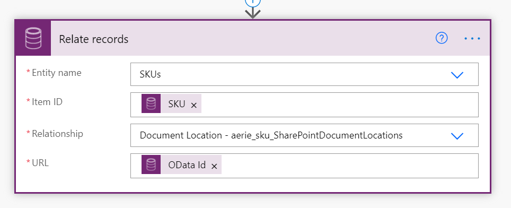Select the SKU dynamic content token
This screenshot has height=208, width=511.
171,103
